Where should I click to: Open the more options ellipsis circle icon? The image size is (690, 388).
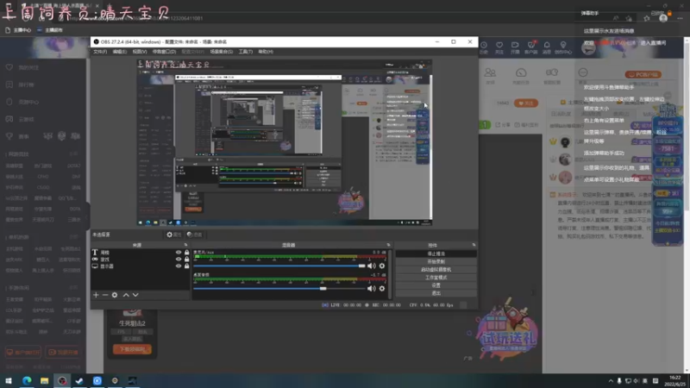click(583, 75)
